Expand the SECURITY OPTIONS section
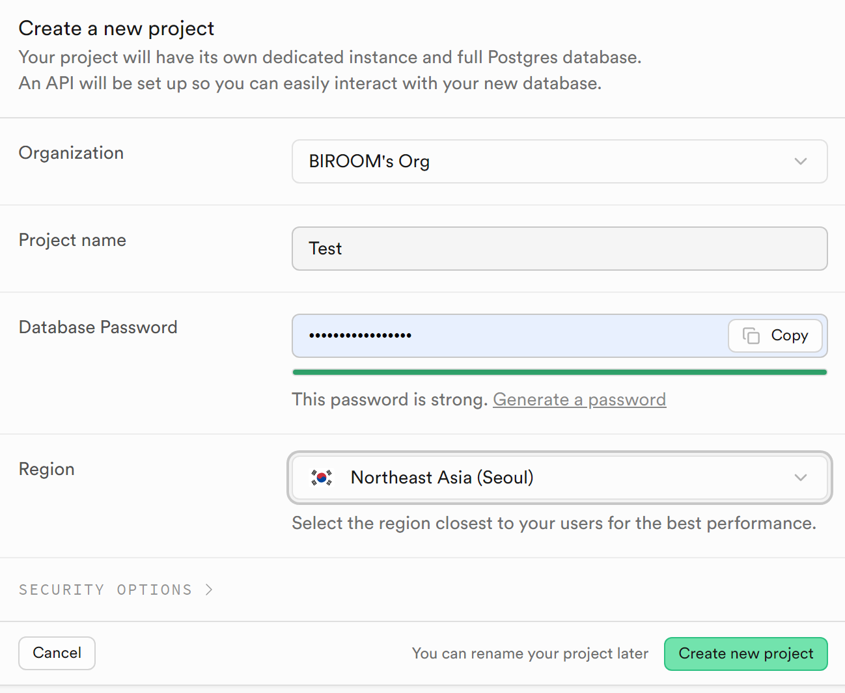The width and height of the screenshot is (845, 693). click(x=116, y=590)
